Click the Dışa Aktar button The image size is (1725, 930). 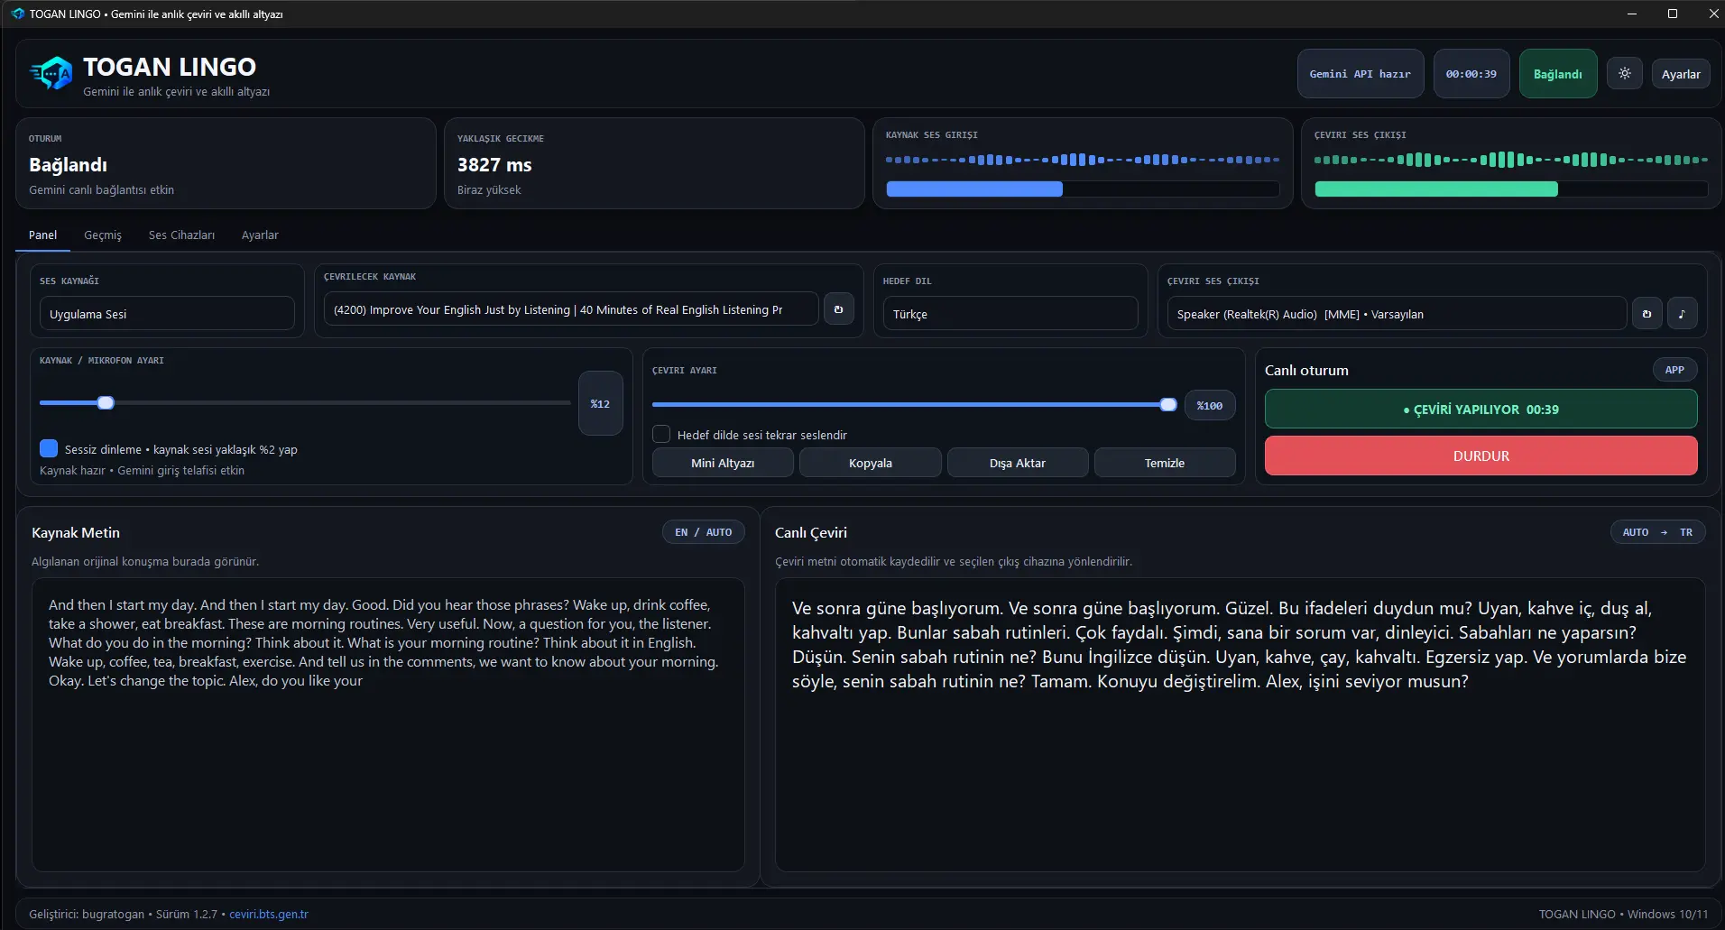click(x=1018, y=463)
